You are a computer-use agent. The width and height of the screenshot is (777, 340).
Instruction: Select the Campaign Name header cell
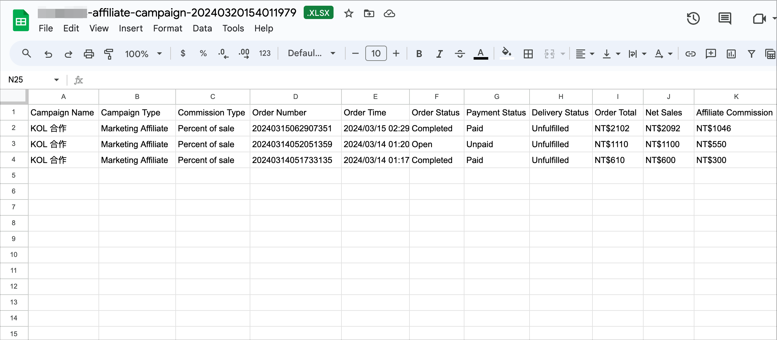point(64,112)
